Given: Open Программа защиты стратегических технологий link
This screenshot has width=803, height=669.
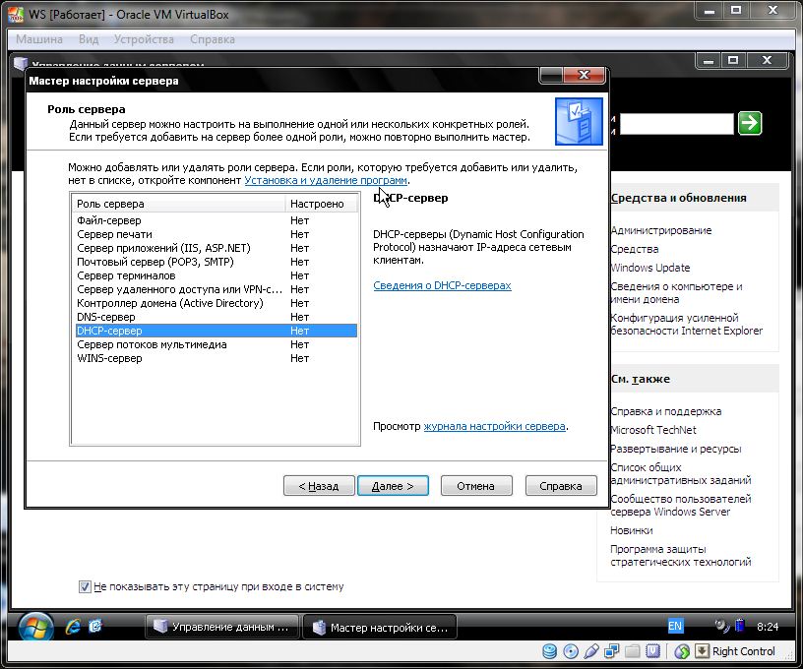Looking at the screenshot, I should [681, 555].
